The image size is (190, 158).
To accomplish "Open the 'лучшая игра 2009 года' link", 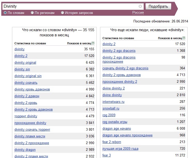I will 120,149.
